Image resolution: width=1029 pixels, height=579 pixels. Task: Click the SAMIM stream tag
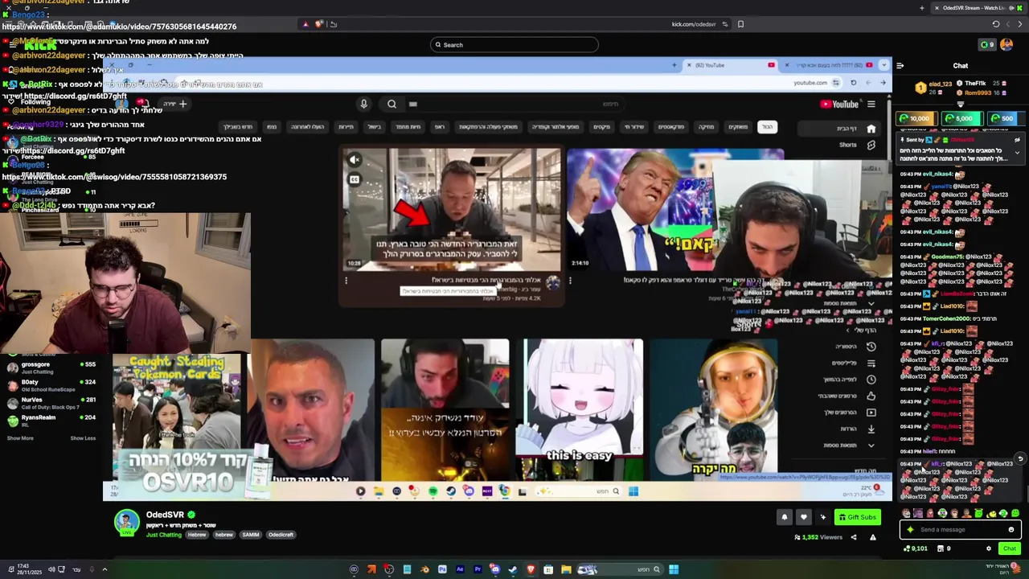[251, 535]
